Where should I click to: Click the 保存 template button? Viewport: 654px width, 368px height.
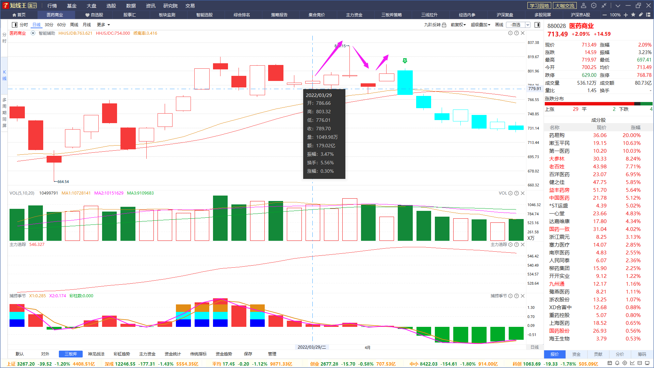[248, 354]
